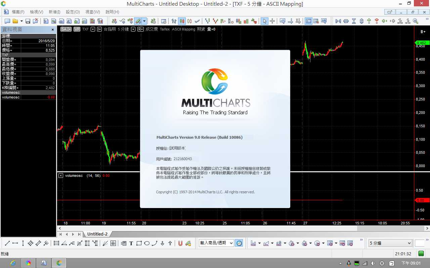430x268 pixels.
Task: Click the green up arrow toolbar icon
Action: (x=369, y=21)
